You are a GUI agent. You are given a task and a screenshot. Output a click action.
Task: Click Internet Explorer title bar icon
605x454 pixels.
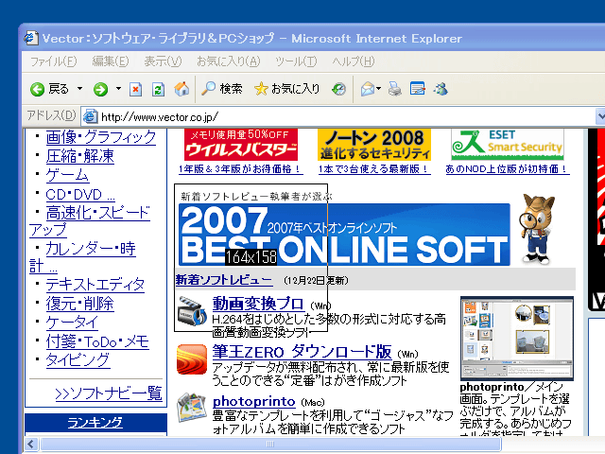(31, 38)
